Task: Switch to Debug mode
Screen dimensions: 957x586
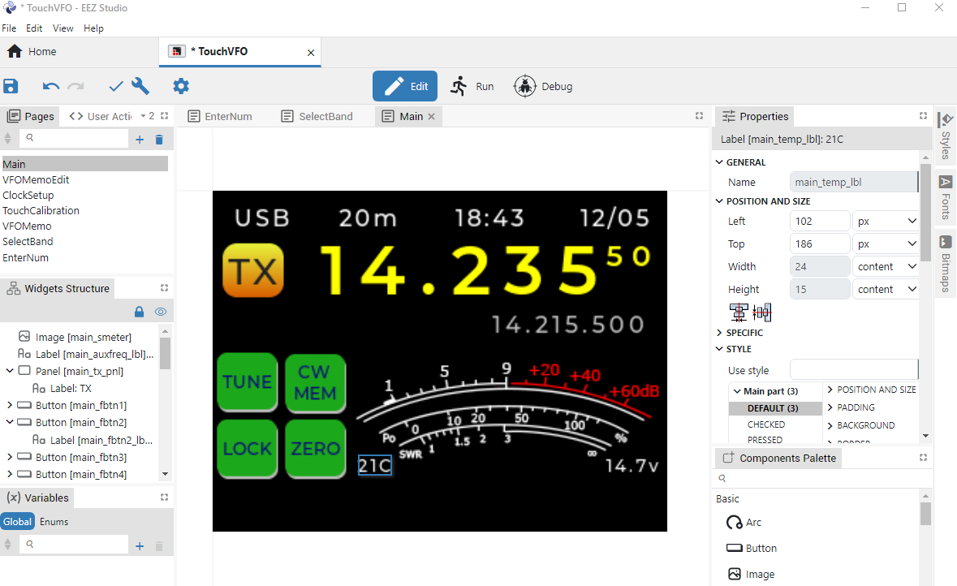Action: point(543,86)
